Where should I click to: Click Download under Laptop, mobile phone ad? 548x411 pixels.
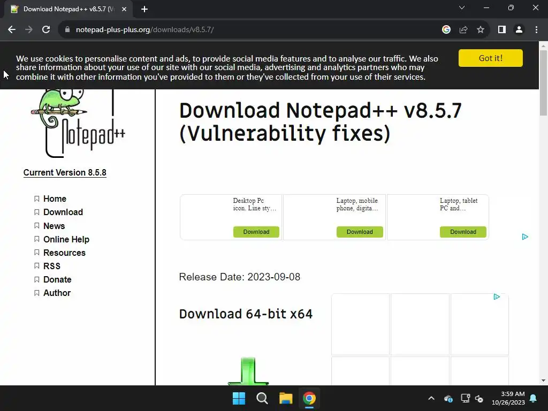point(360,232)
